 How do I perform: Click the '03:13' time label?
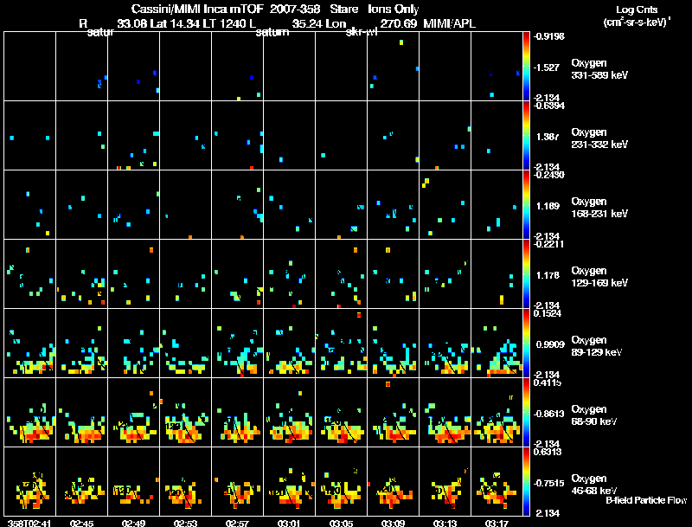click(445, 524)
